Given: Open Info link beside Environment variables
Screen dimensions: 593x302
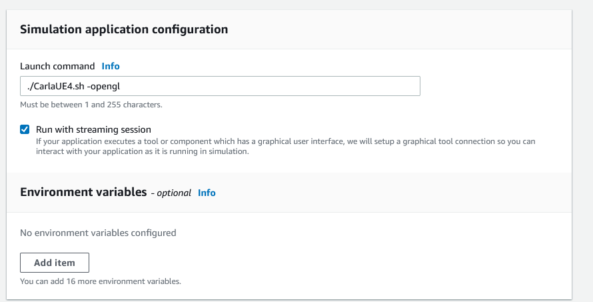Looking at the screenshot, I should point(207,193).
